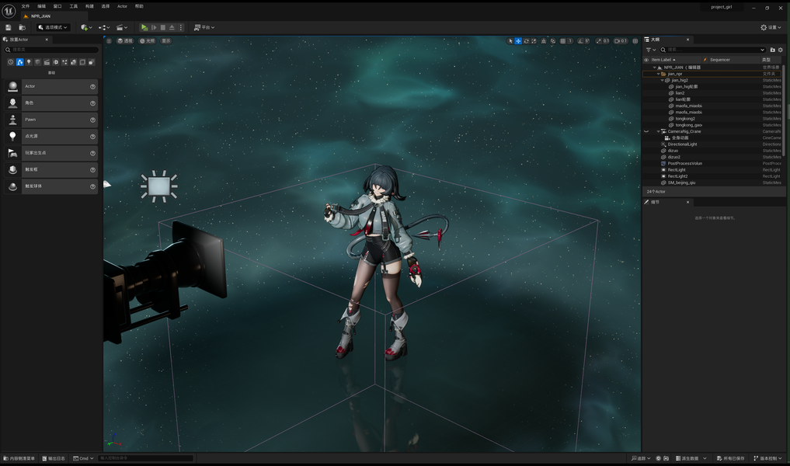Click the Stop playback square button

[x=162, y=28]
